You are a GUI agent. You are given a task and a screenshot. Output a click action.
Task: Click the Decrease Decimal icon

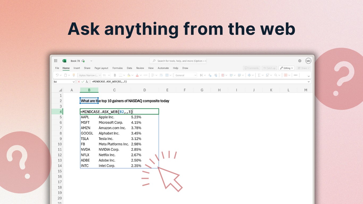(x=216, y=75)
